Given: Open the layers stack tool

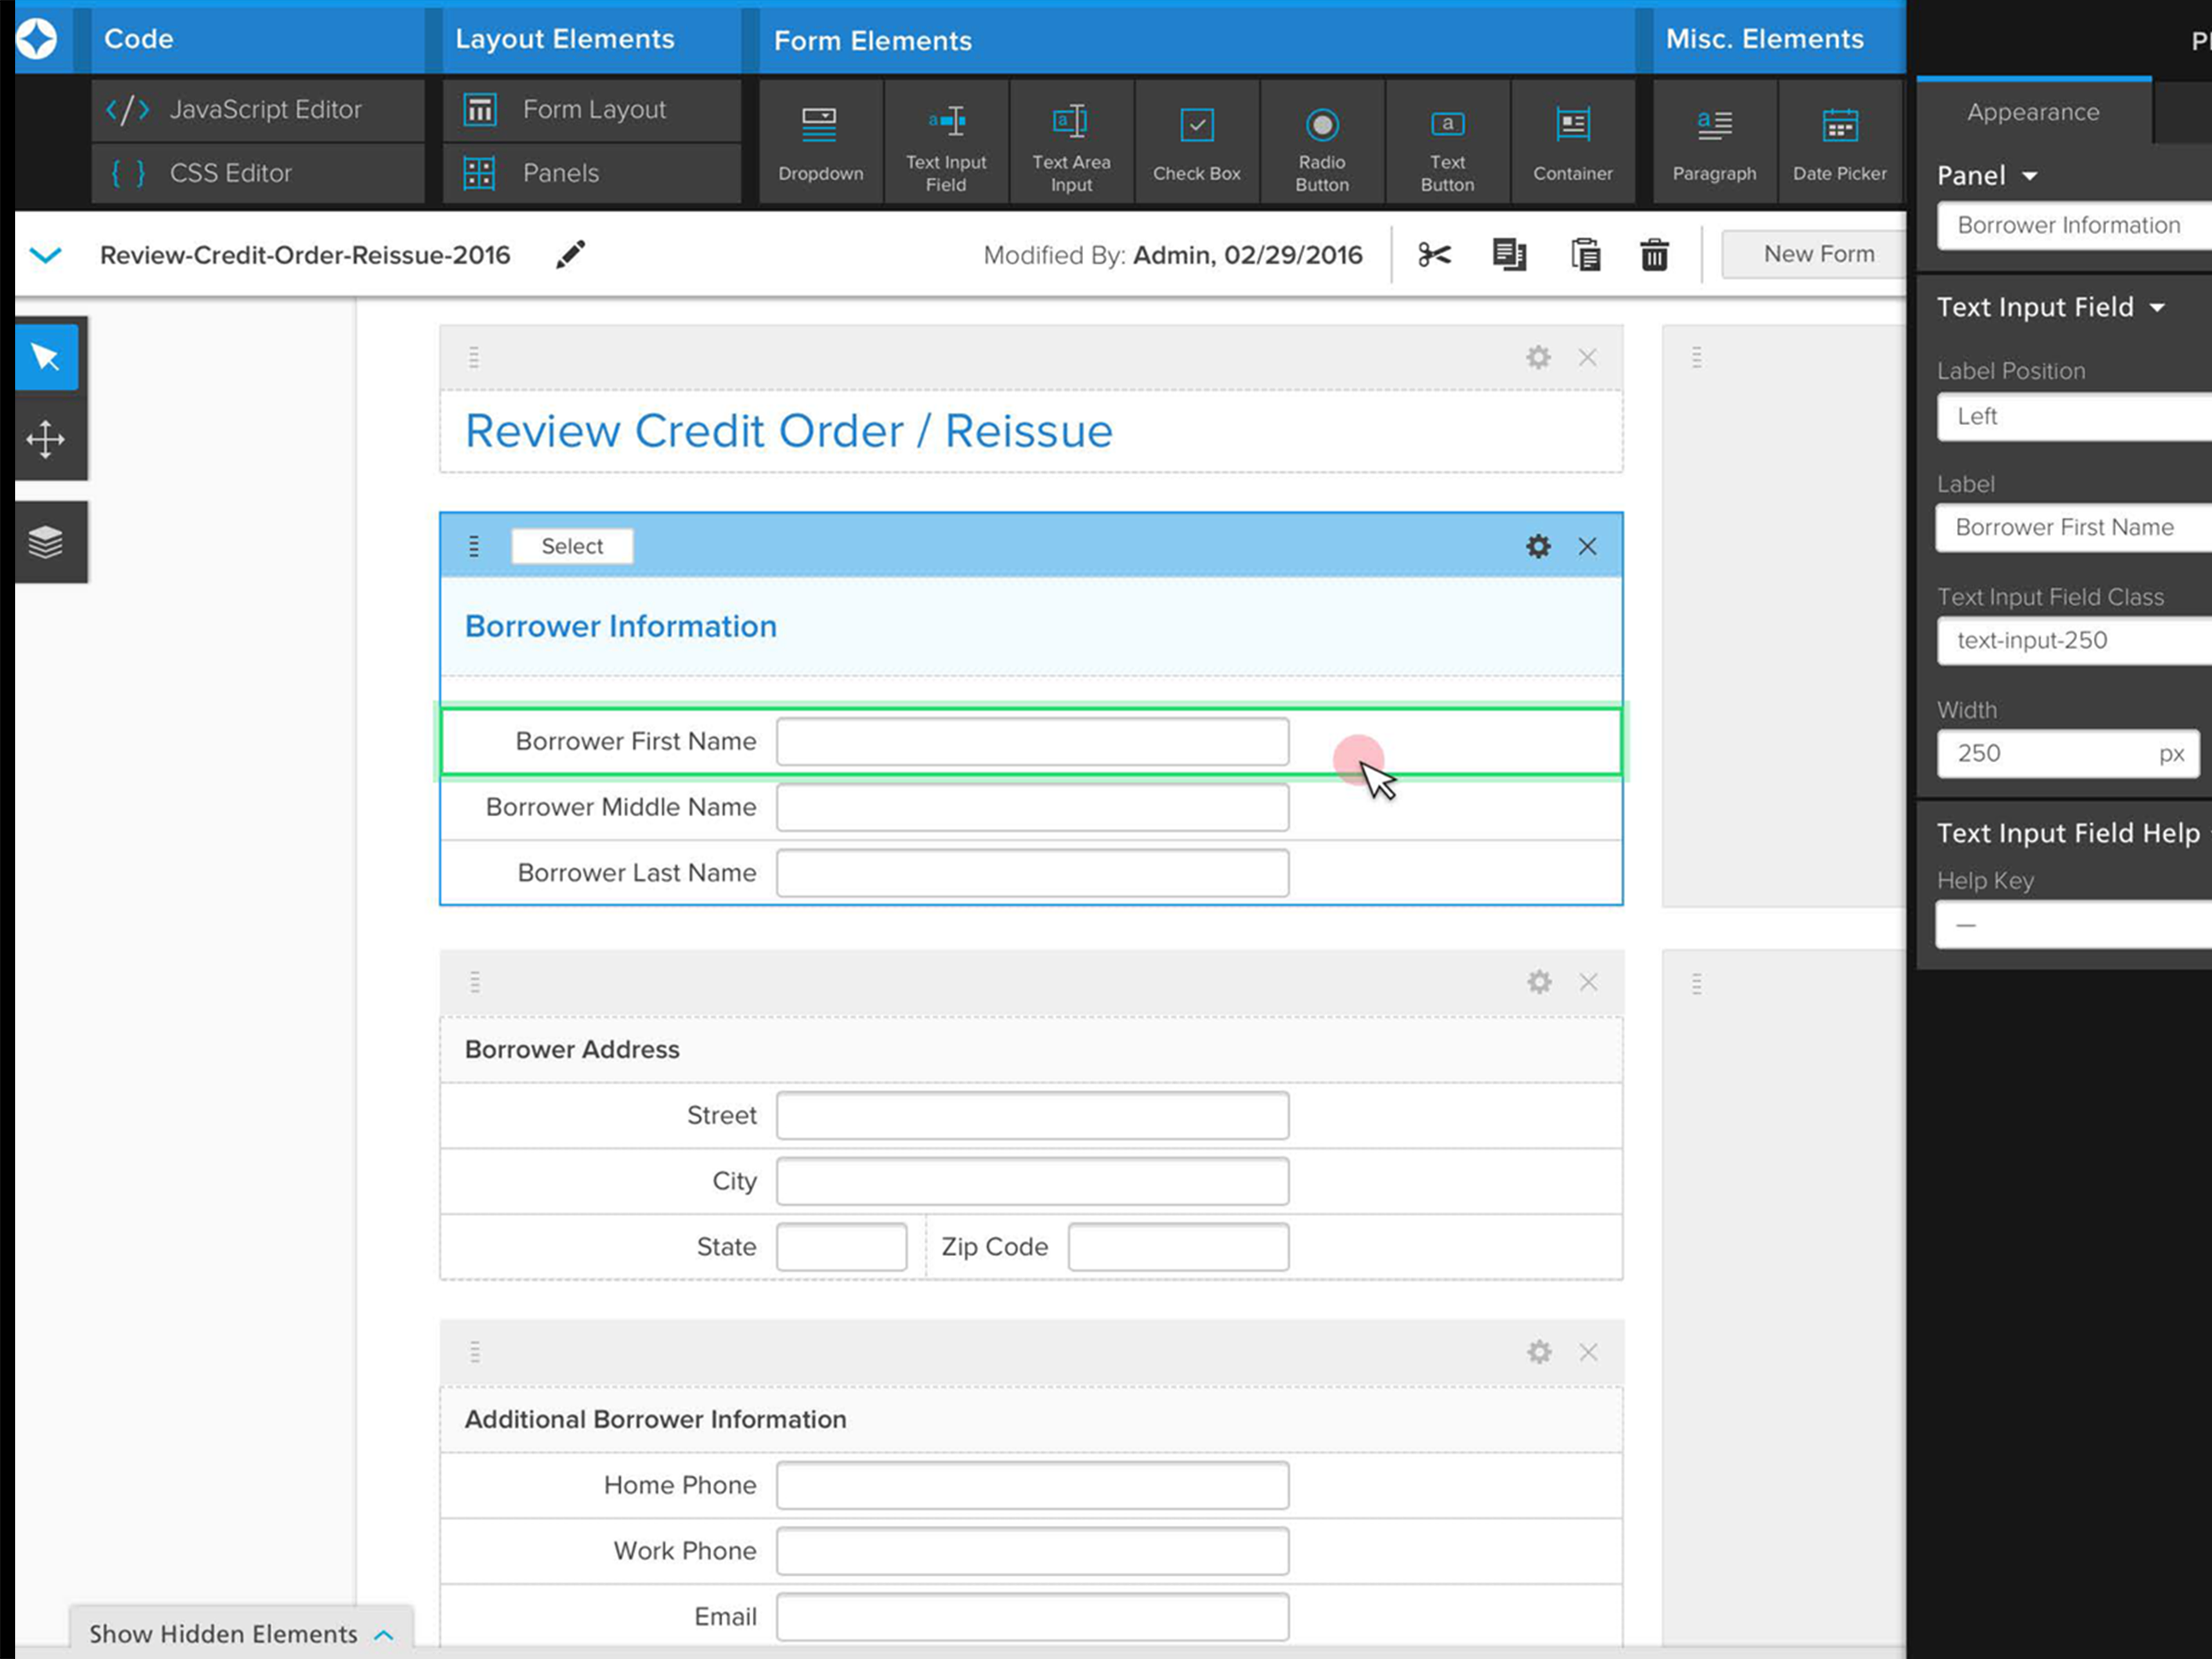Looking at the screenshot, I should [46, 542].
